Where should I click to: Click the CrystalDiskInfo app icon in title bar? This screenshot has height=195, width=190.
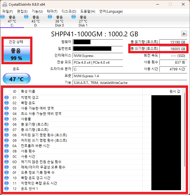pos(5,4)
